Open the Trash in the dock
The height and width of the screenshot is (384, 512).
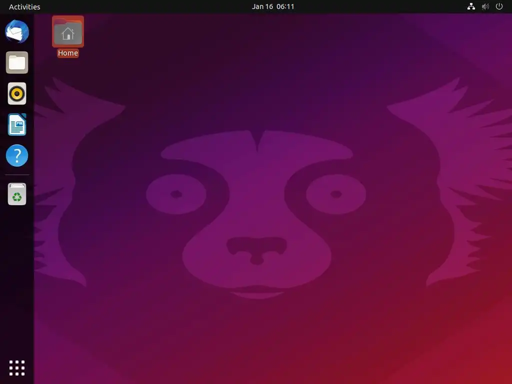17,194
